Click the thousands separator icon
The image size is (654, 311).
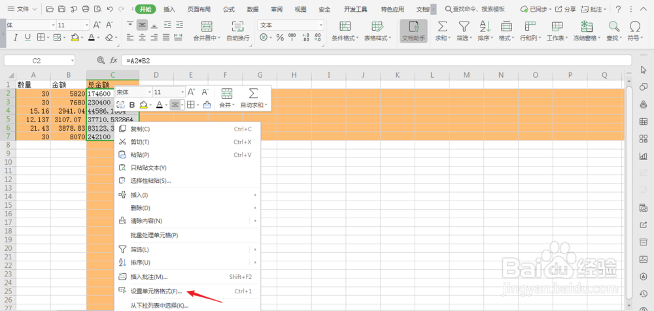292,37
